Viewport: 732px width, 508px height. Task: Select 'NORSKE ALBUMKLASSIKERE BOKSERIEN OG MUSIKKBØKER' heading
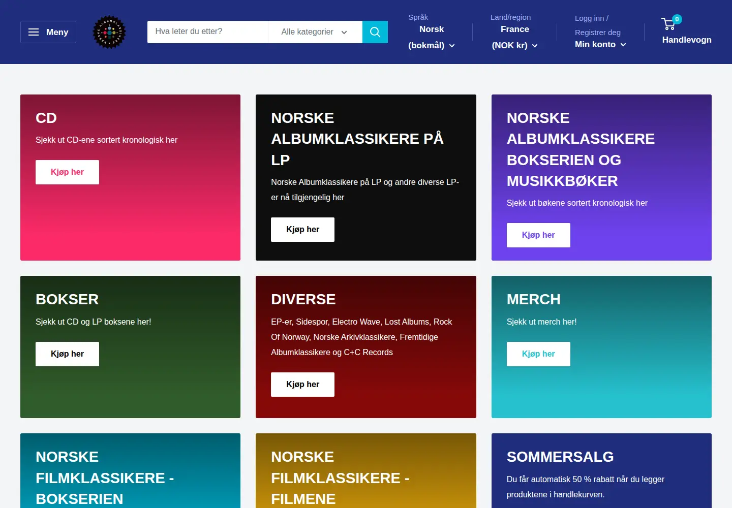(581, 150)
